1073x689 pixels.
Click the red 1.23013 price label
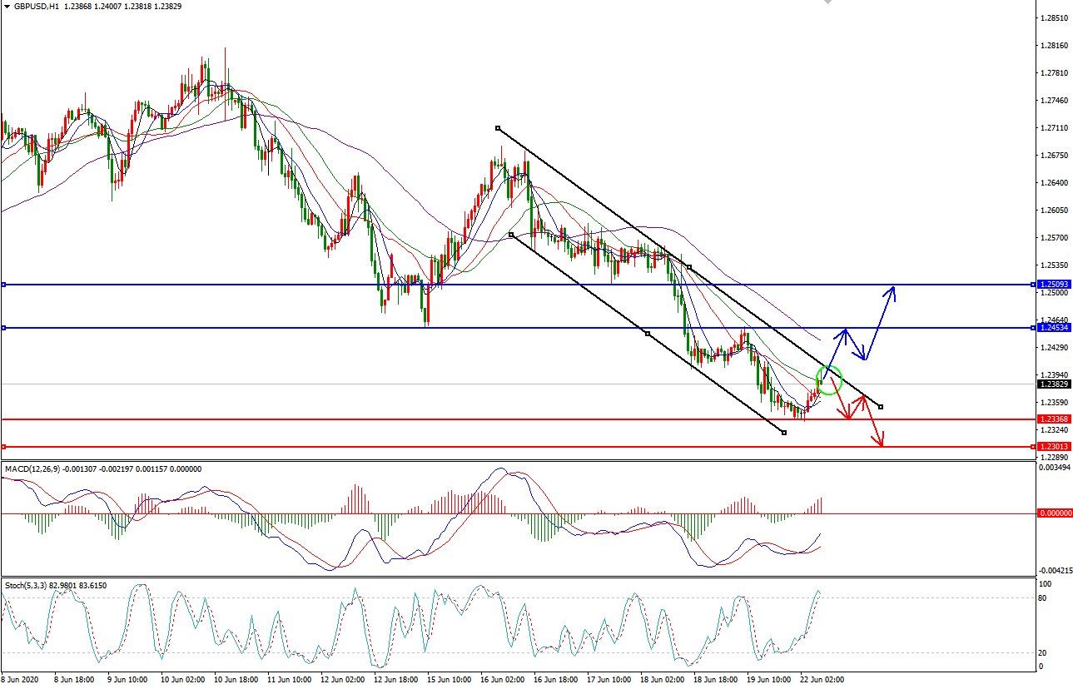(x=1055, y=447)
